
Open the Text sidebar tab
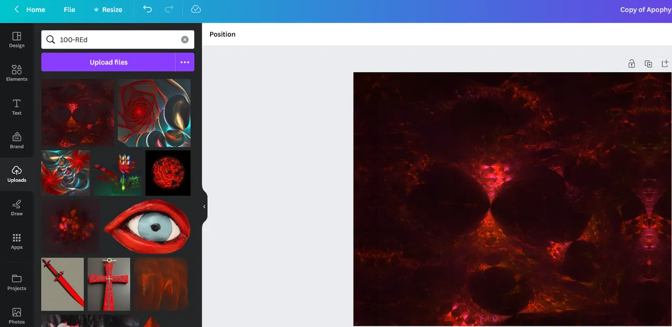[x=17, y=107]
